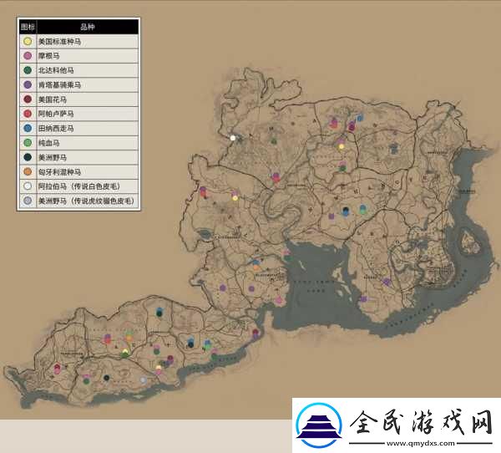Click the white Arabian horse marker on map
The width and height of the screenshot is (501, 453).
pos(233,138)
